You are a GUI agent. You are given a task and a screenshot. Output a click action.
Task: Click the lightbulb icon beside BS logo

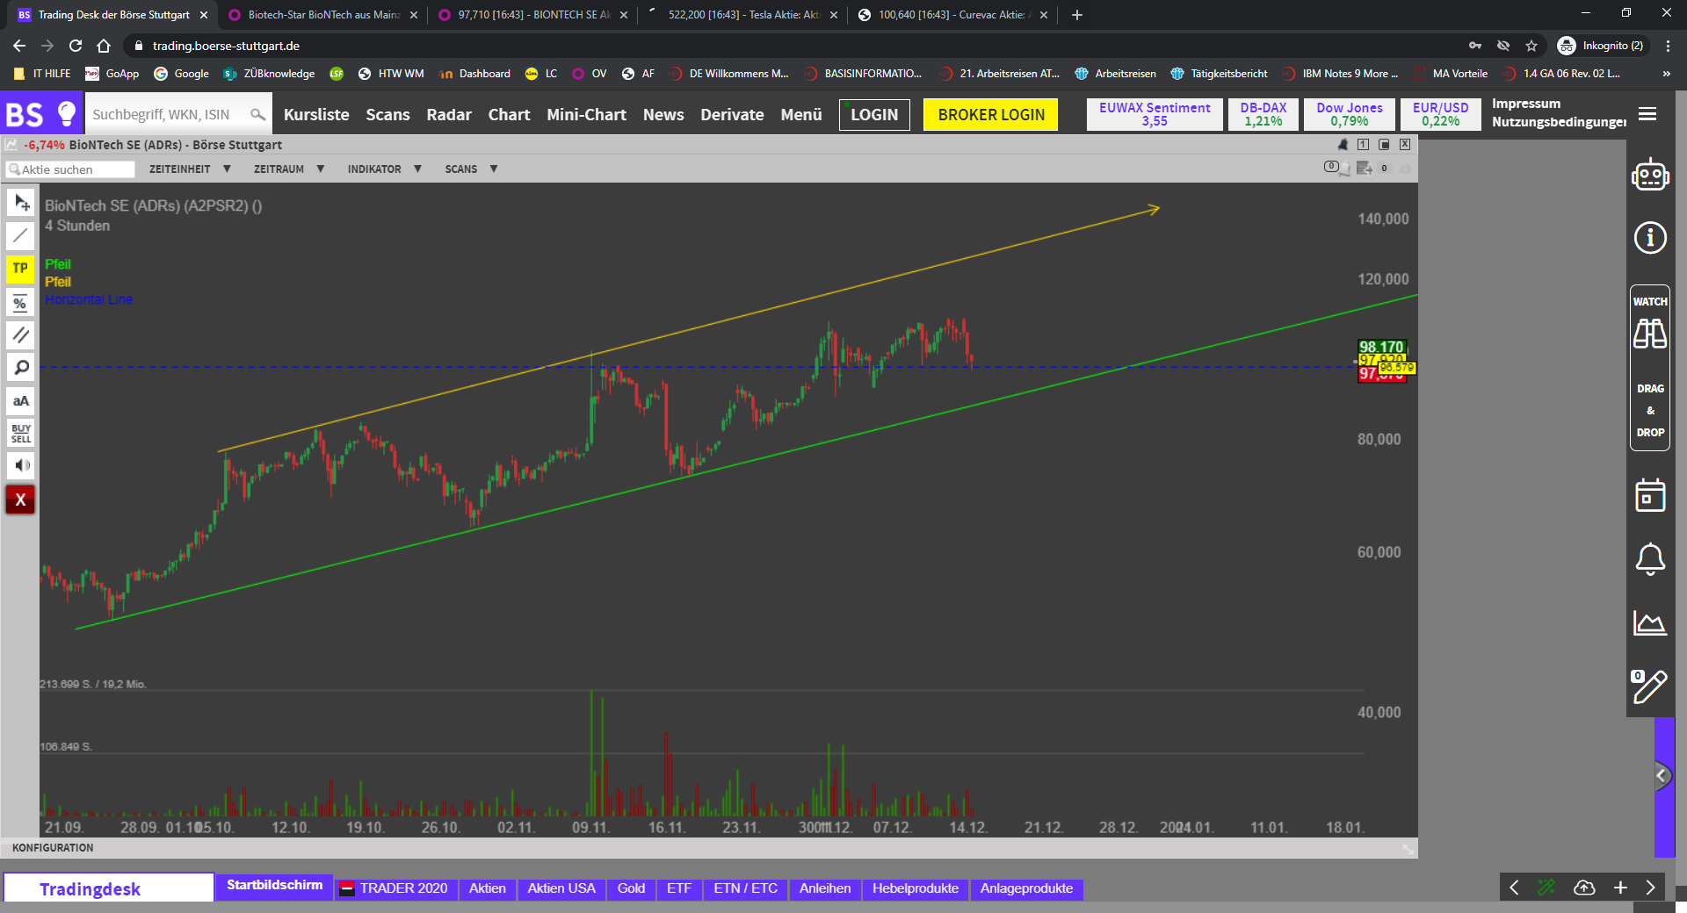point(67,114)
